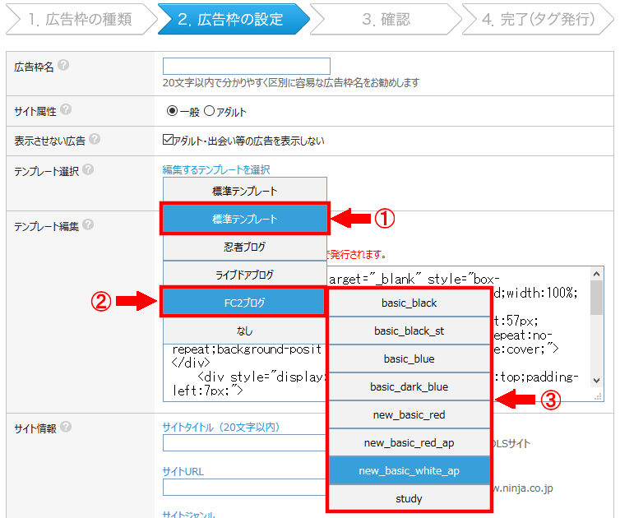Open help icon next to サイト属性

pyautogui.click(x=66, y=109)
